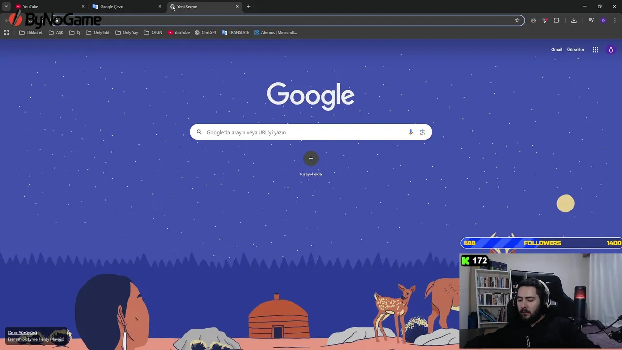Image resolution: width=622 pixels, height=350 pixels.
Task: Add a shortcut with Kısayol ekle
Action: click(311, 164)
